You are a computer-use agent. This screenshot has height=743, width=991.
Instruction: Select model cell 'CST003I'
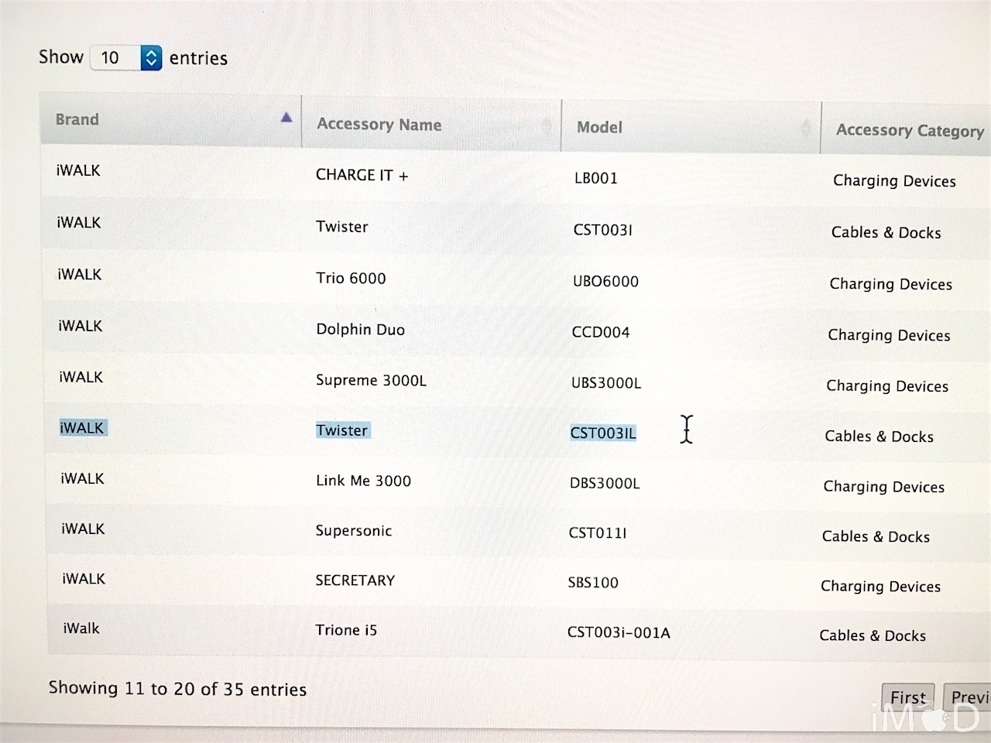[603, 230]
